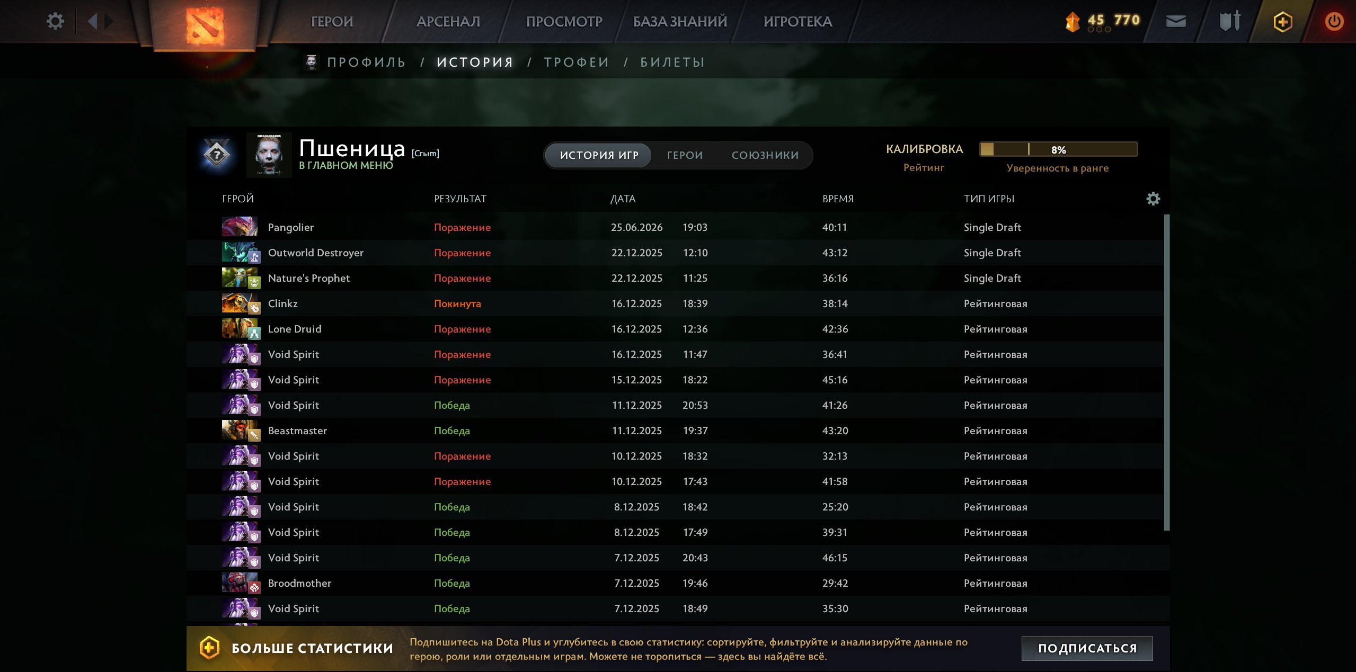Click the Beastmaster Победа result
1356x672 pixels.
pyautogui.click(x=451, y=431)
